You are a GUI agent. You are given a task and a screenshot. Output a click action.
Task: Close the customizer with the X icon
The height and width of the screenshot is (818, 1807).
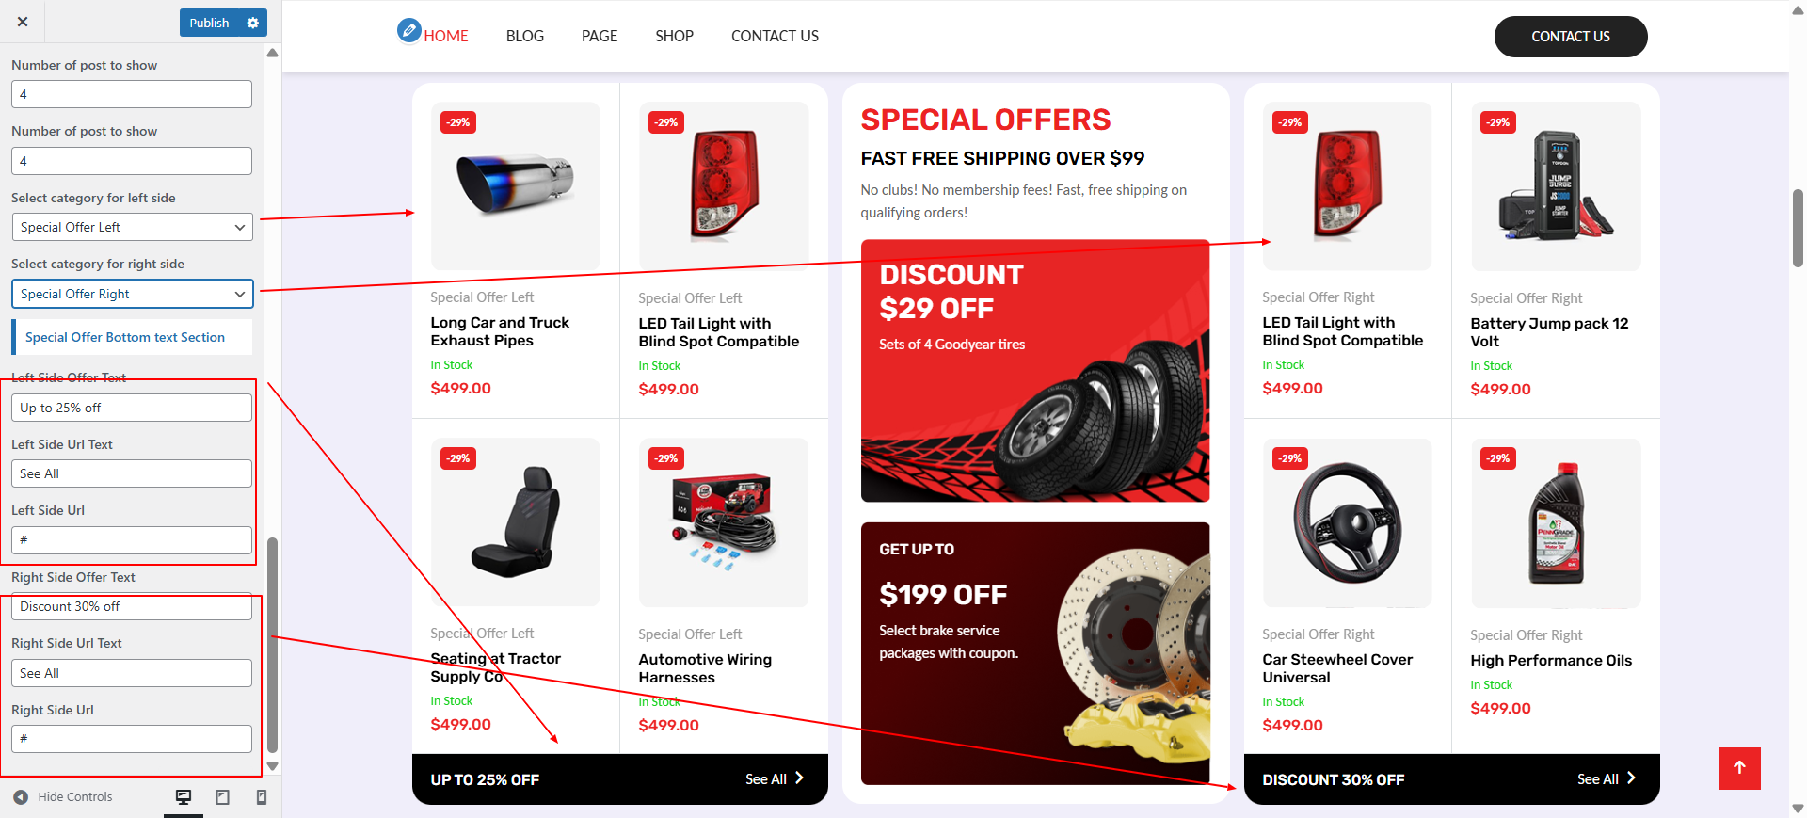(x=23, y=22)
